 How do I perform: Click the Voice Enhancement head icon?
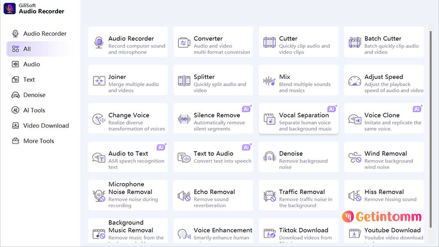pyautogui.click(x=184, y=234)
